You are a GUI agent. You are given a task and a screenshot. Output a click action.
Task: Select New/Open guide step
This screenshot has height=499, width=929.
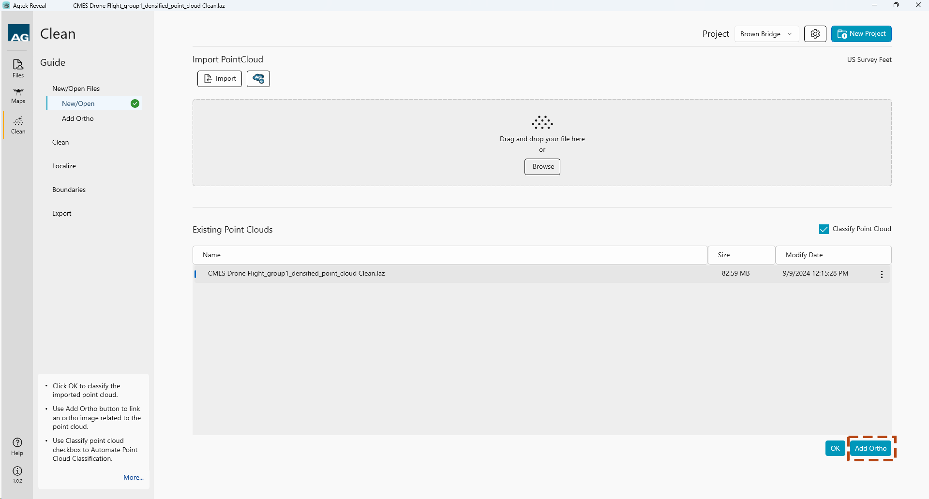coord(78,103)
